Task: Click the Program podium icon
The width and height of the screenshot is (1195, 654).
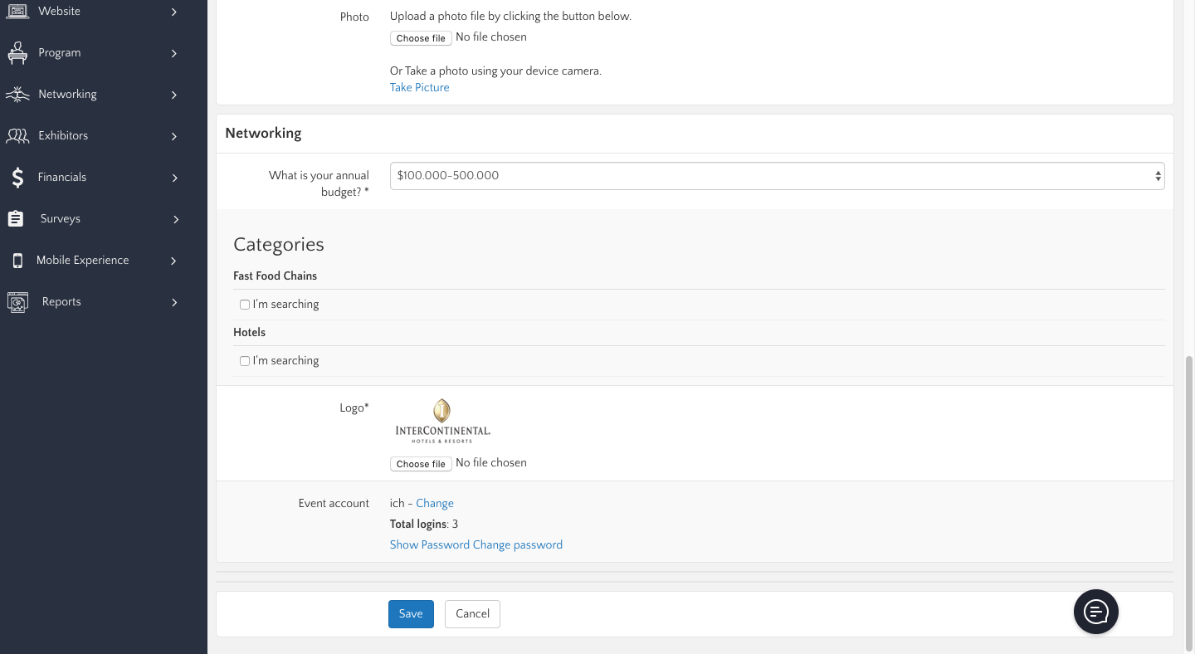Action: pyautogui.click(x=17, y=53)
